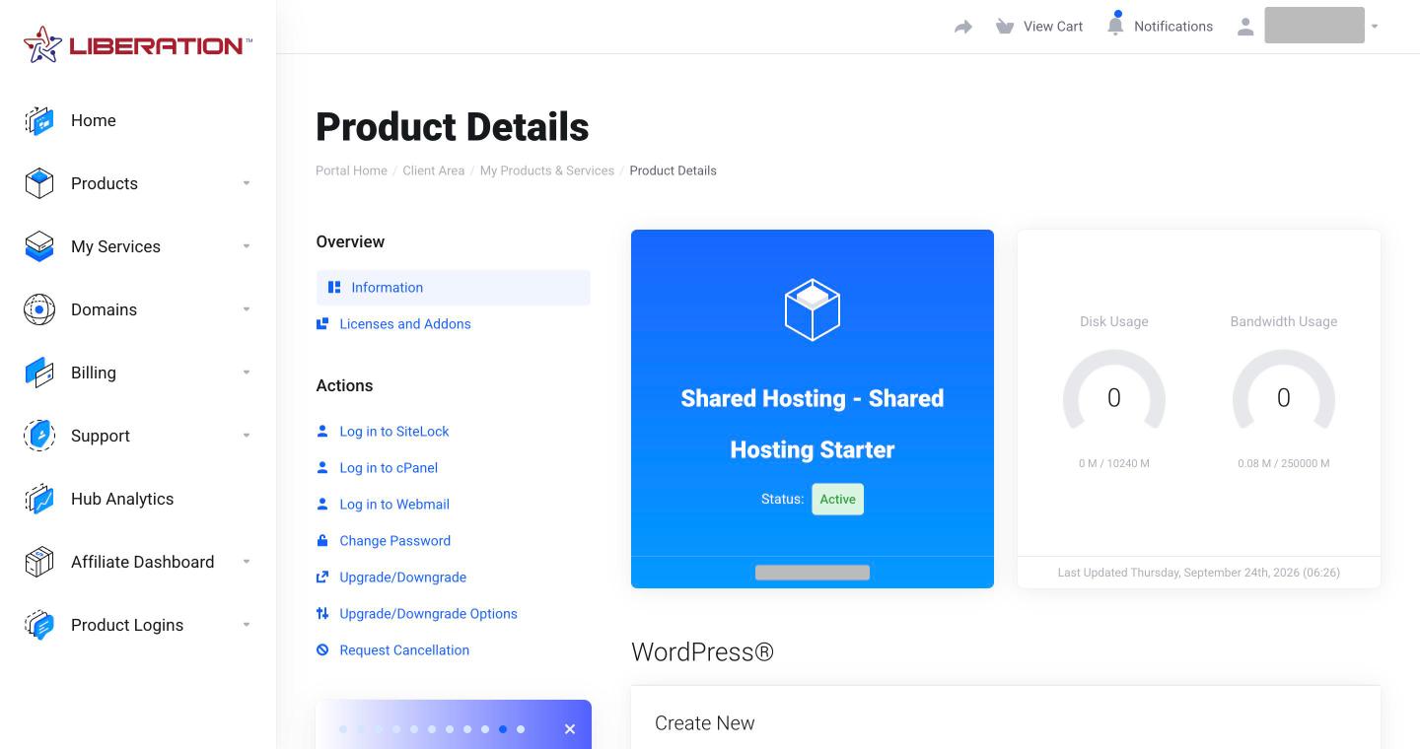The width and height of the screenshot is (1420, 749).
Task: Expand the My Services dropdown arrow
Action: (247, 246)
